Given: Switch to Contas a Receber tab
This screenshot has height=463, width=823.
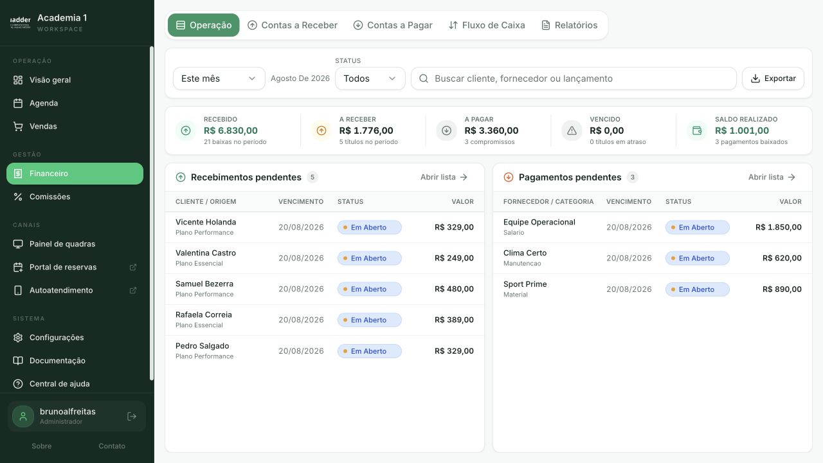Looking at the screenshot, I should 293,25.
